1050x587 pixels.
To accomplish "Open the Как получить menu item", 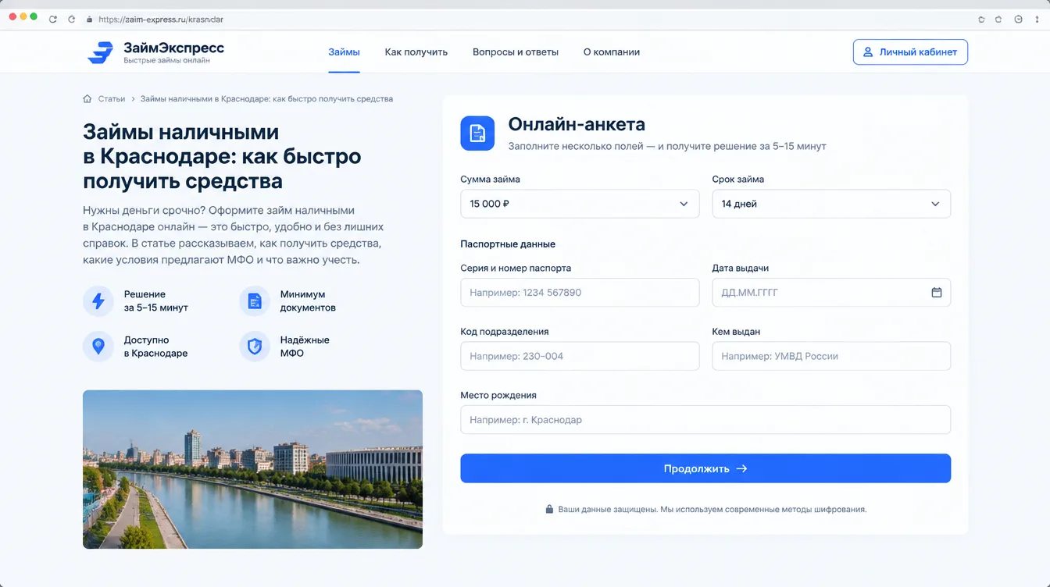I will tap(416, 52).
